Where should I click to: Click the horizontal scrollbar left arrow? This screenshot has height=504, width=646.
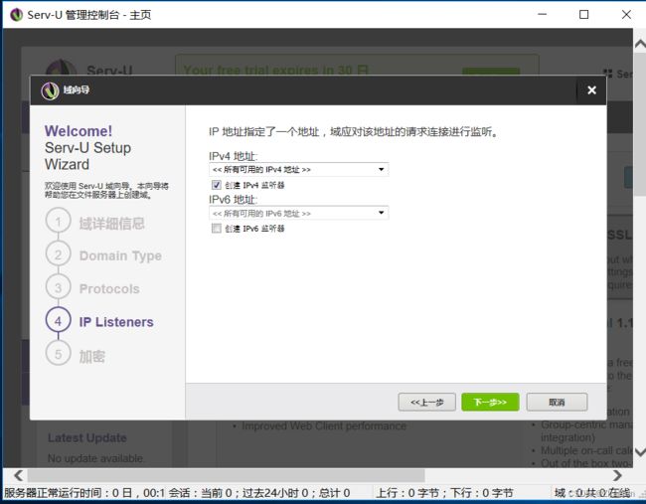(18, 475)
